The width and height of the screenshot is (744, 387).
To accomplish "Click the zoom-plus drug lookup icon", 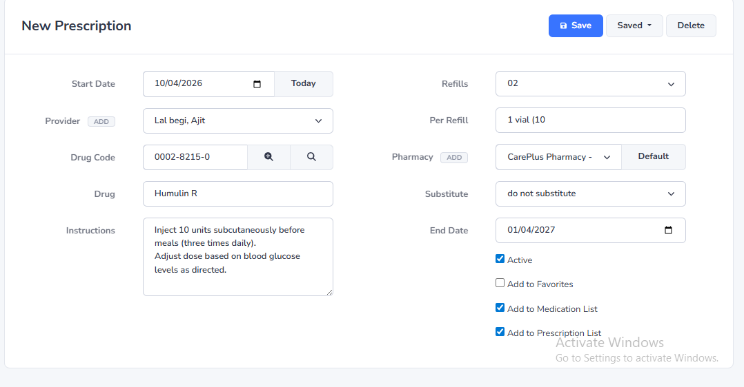I will tap(268, 157).
